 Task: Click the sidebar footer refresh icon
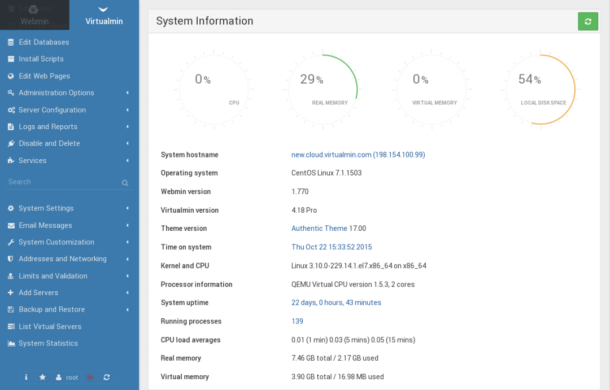click(106, 378)
